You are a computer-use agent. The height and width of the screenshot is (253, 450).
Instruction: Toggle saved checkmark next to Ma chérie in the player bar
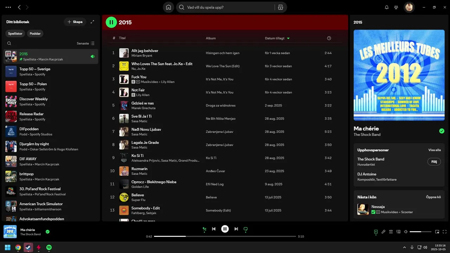pos(47,232)
